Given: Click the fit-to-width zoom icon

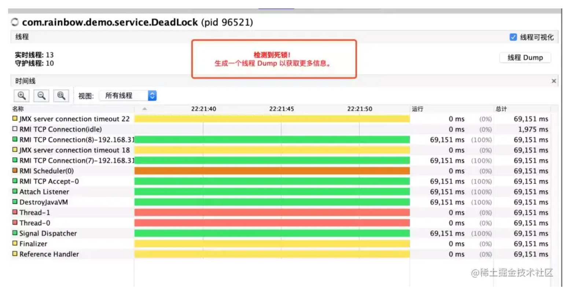Looking at the screenshot, I should point(61,96).
